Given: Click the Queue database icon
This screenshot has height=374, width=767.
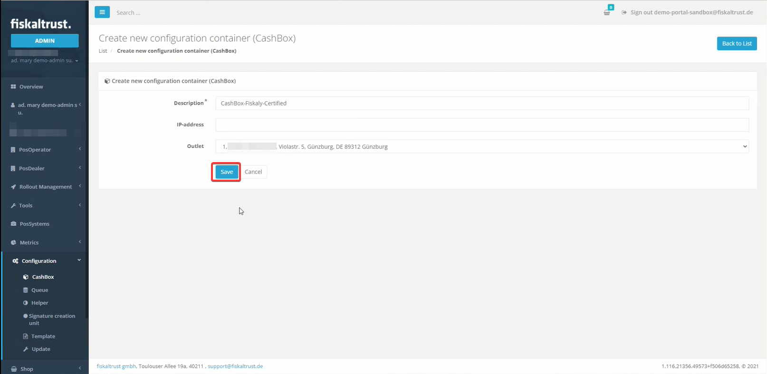Looking at the screenshot, I should point(26,290).
